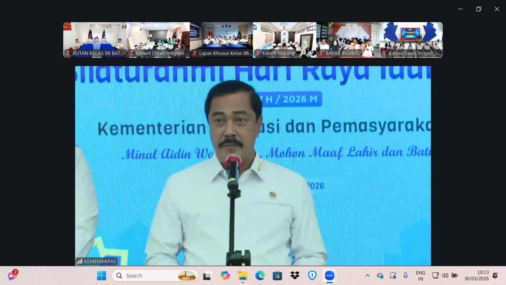Click the RUTAN KELAS IIB participant tile
Viewport: 506px width, 285px height.
[x=95, y=40]
